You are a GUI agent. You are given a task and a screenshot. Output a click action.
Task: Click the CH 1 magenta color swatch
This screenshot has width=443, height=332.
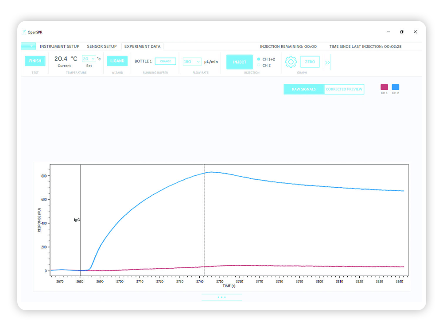click(x=384, y=87)
